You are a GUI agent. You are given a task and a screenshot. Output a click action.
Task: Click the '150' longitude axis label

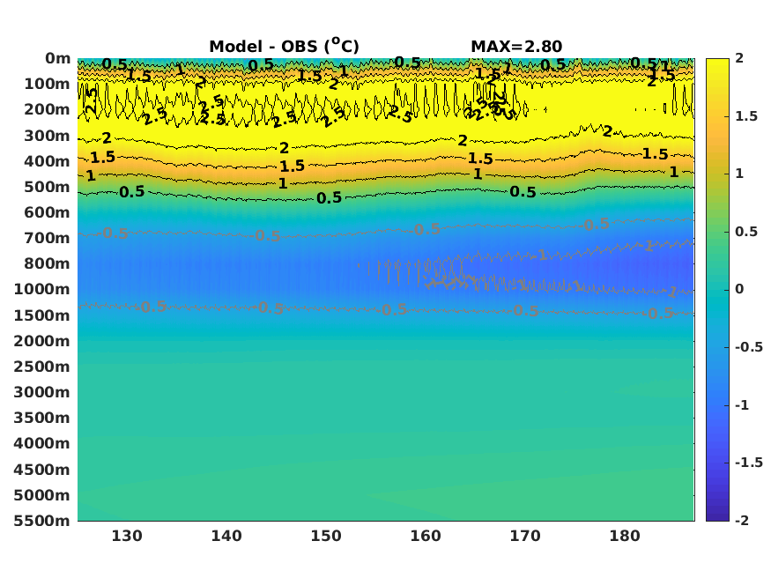326,536
